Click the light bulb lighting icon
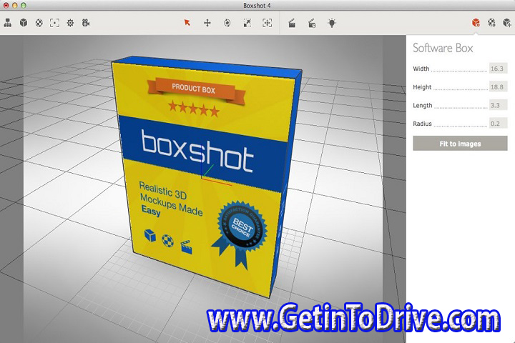 click(x=332, y=23)
